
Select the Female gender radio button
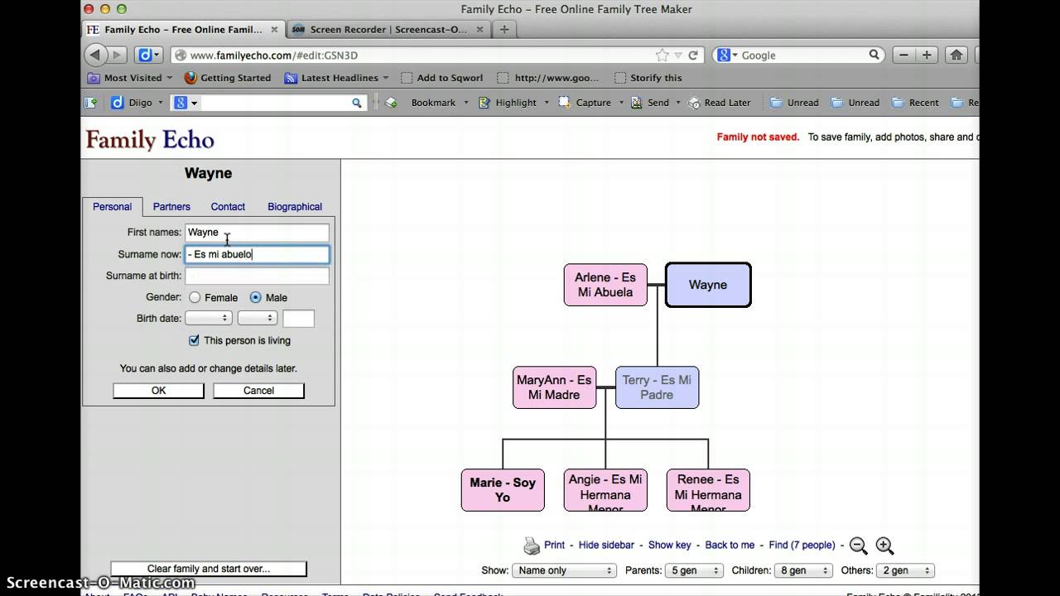point(195,297)
